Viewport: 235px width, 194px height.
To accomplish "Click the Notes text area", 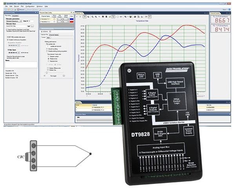I will 21,65.
